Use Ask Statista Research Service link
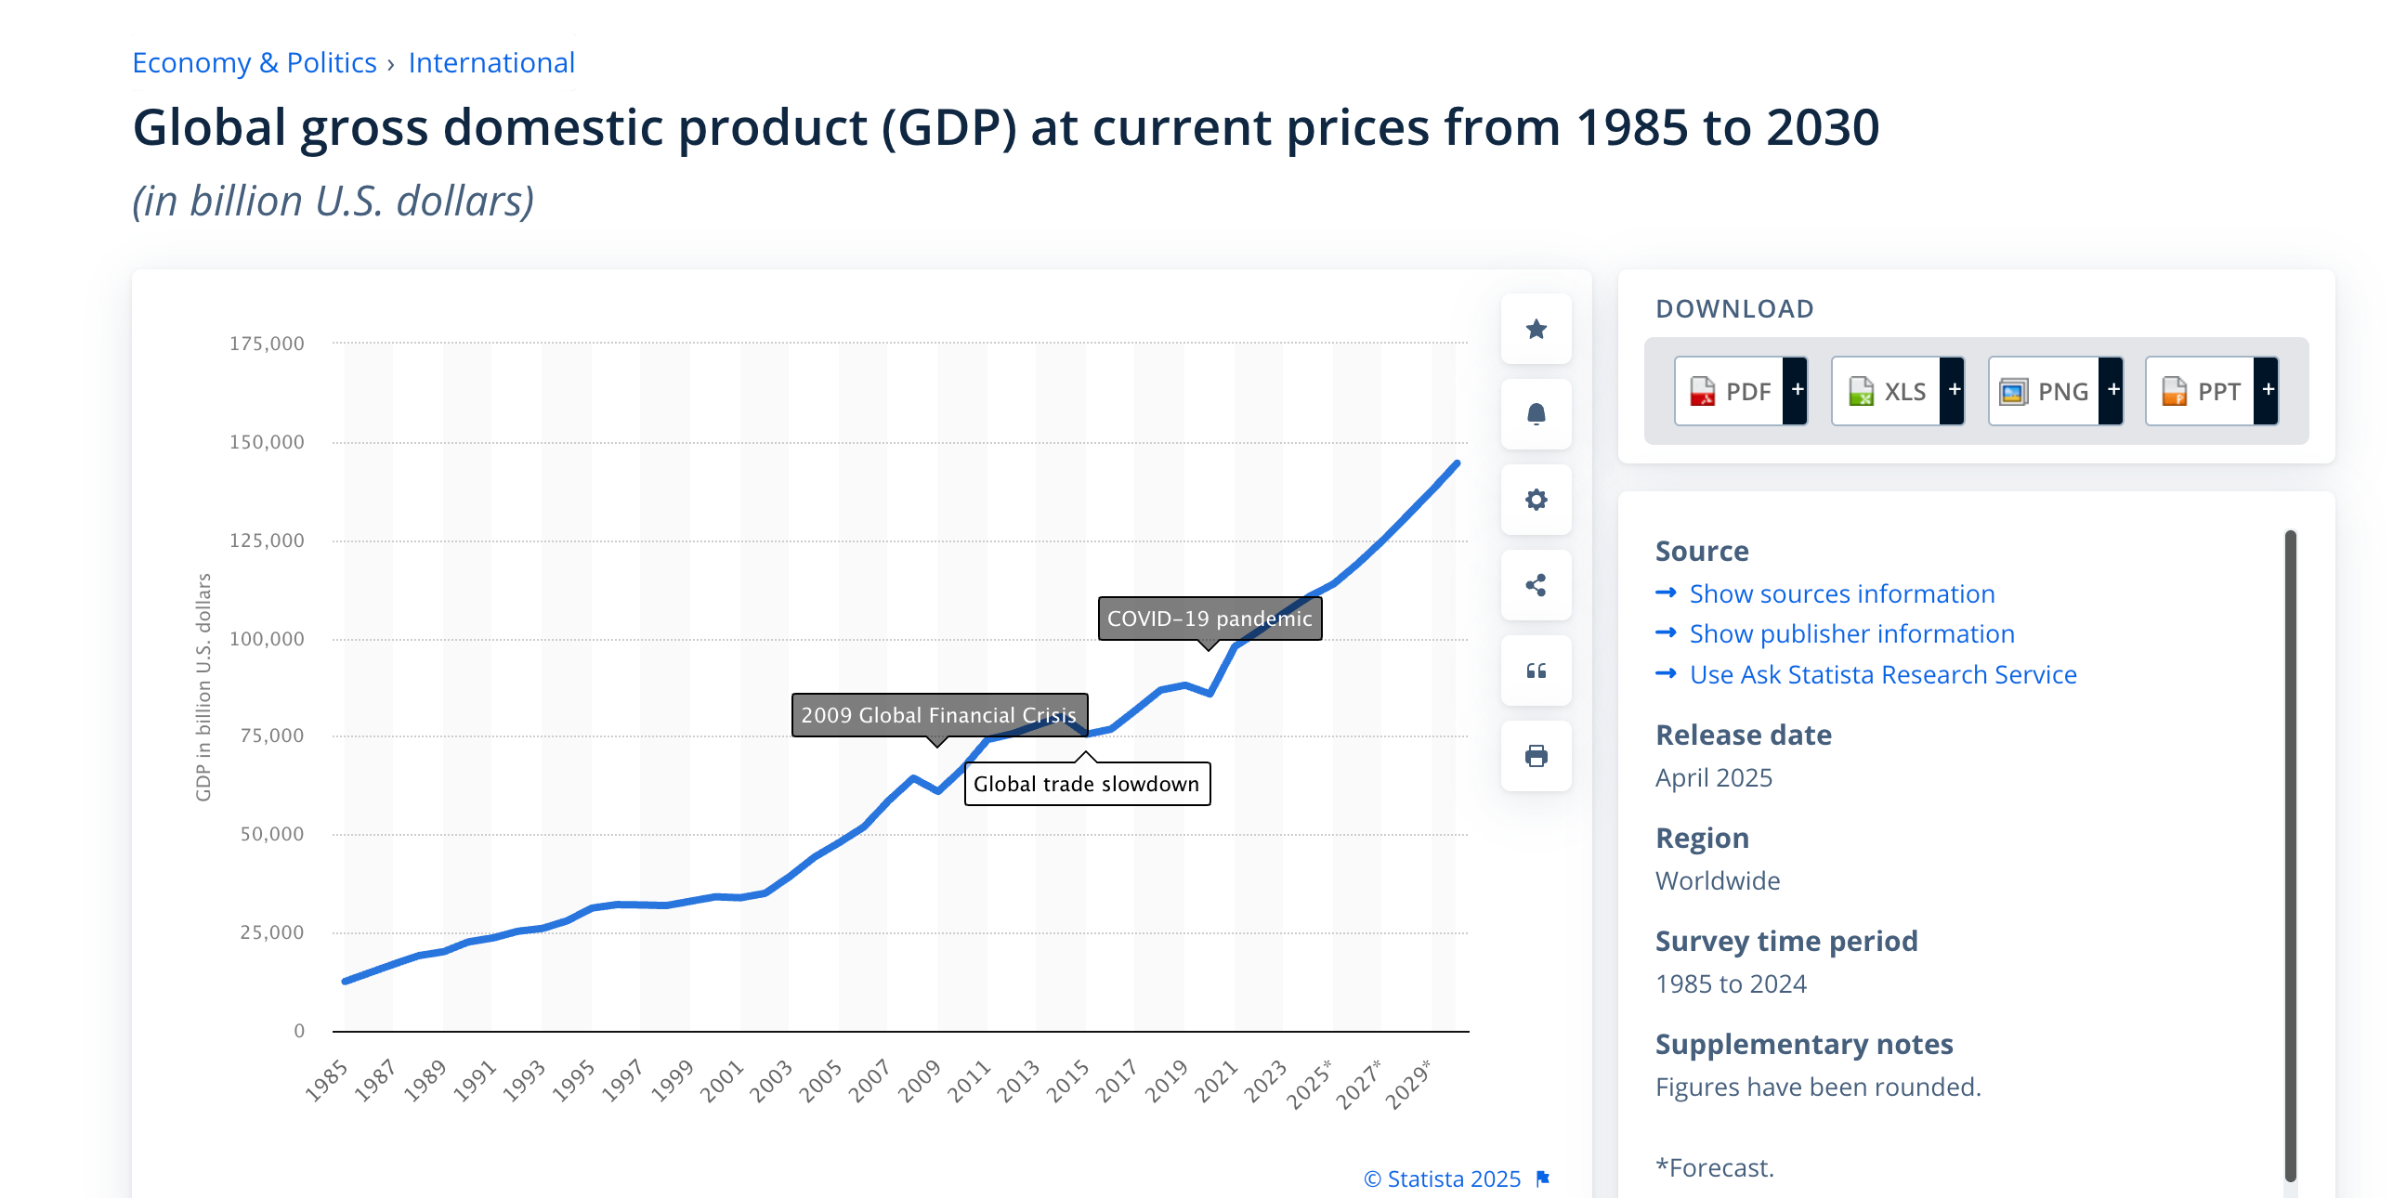 click(x=1882, y=674)
